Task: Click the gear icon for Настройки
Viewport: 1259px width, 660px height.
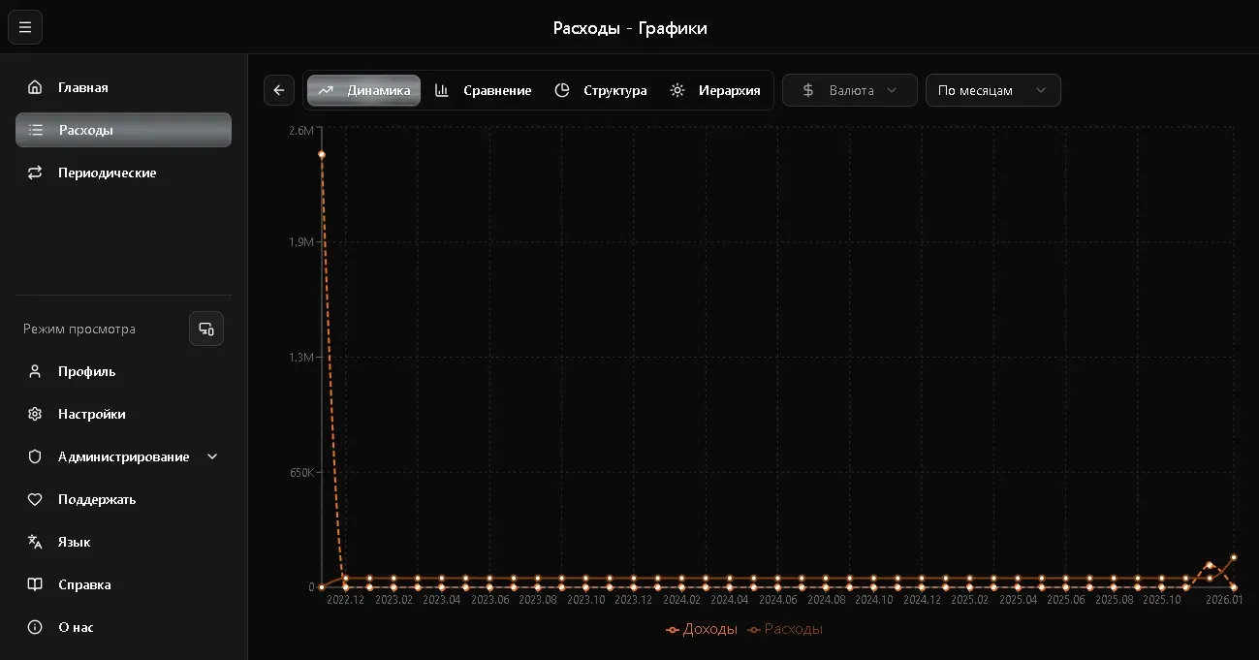Action: 35,414
